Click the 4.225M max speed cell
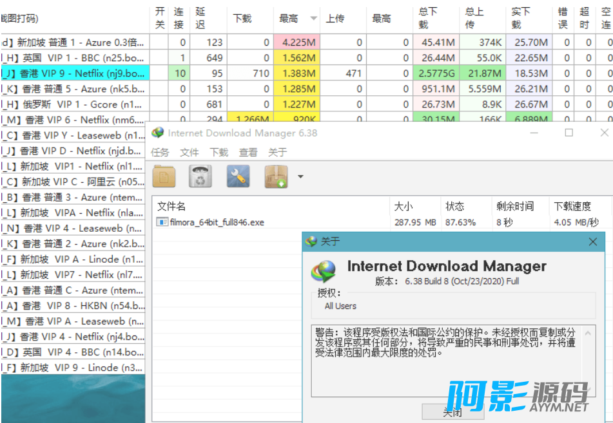The height and width of the screenshot is (423, 613). (297, 42)
